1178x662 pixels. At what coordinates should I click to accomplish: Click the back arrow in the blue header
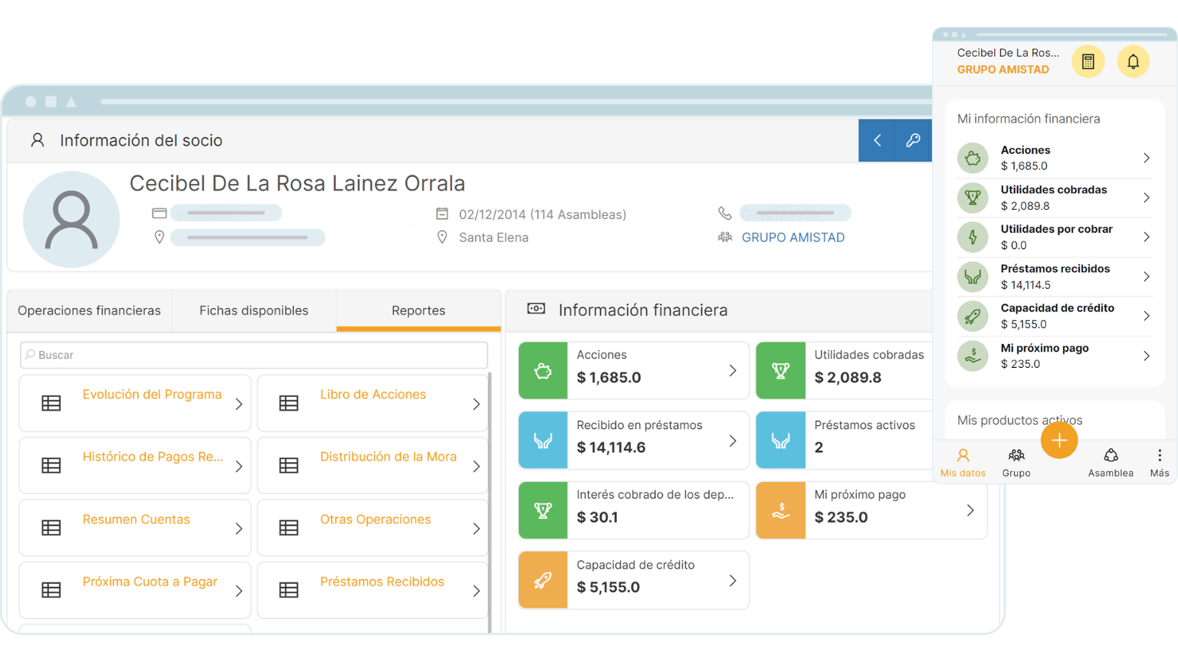[876, 140]
